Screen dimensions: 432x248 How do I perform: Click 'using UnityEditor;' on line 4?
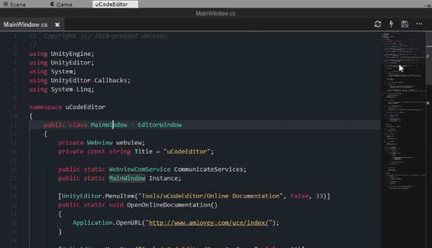click(x=61, y=63)
